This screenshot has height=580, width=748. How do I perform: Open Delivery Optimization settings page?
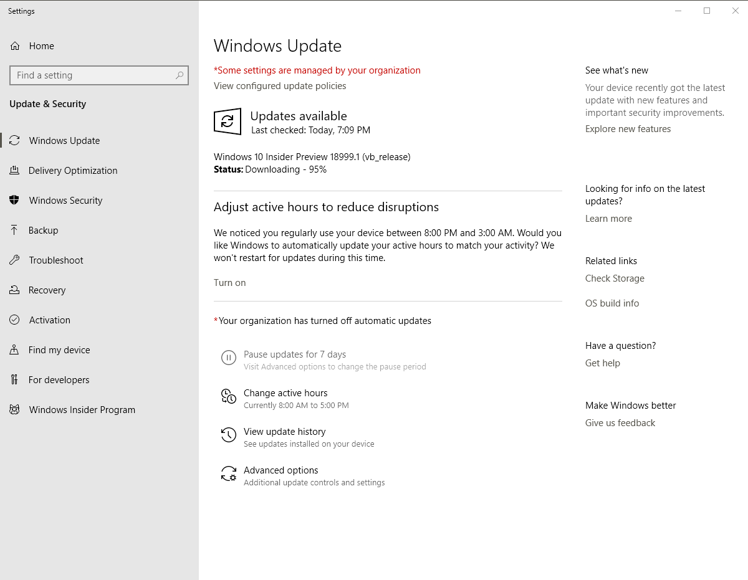(x=72, y=171)
